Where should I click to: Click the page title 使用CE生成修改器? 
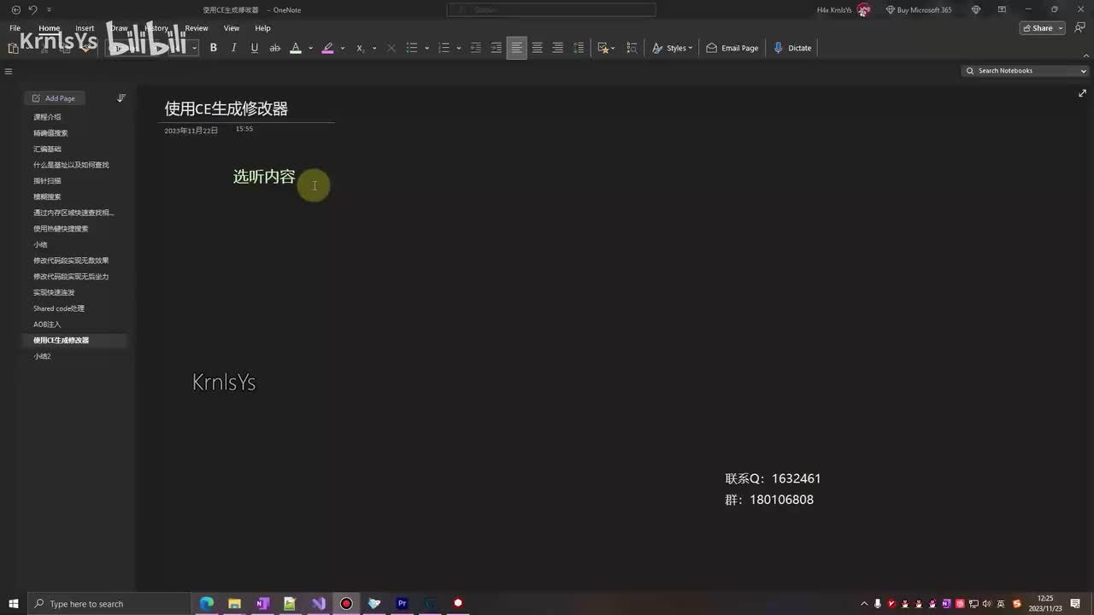[x=226, y=108]
